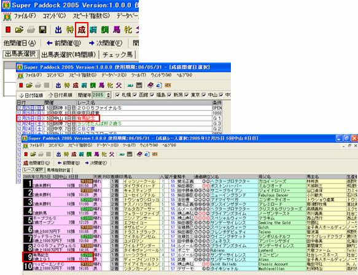
Task: Click the yellow 特 icon in the back window toolbar
Action: tap(70, 29)
